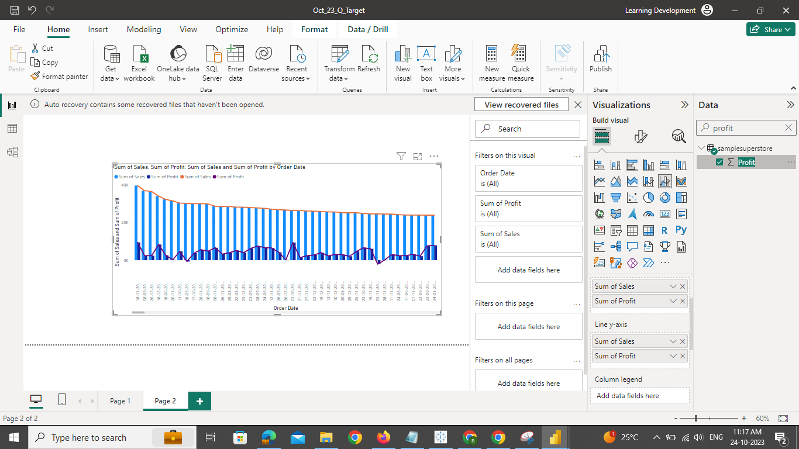Open the Analytics magnifier tab

pyautogui.click(x=679, y=137)
